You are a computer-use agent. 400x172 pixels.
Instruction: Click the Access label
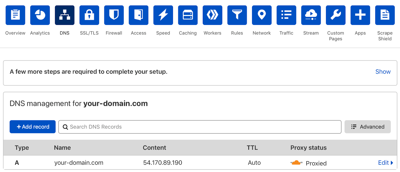[138, 33]
